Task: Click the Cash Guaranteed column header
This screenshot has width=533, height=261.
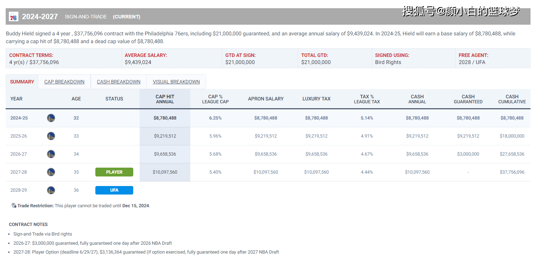Action: 468,99
